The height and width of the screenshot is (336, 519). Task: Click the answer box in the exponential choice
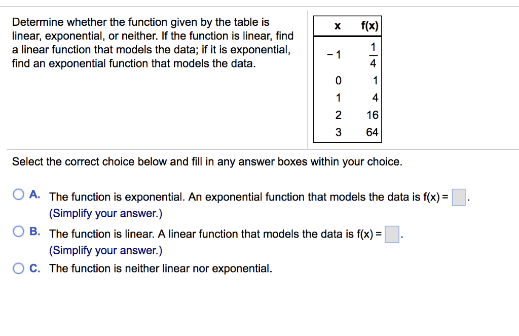(x=459, y=197)
